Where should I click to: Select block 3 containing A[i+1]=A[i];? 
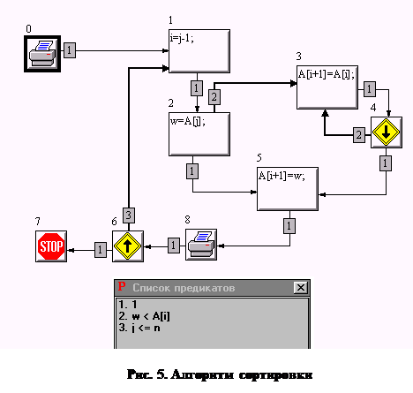pyautogui.click(x=327, y=87)
